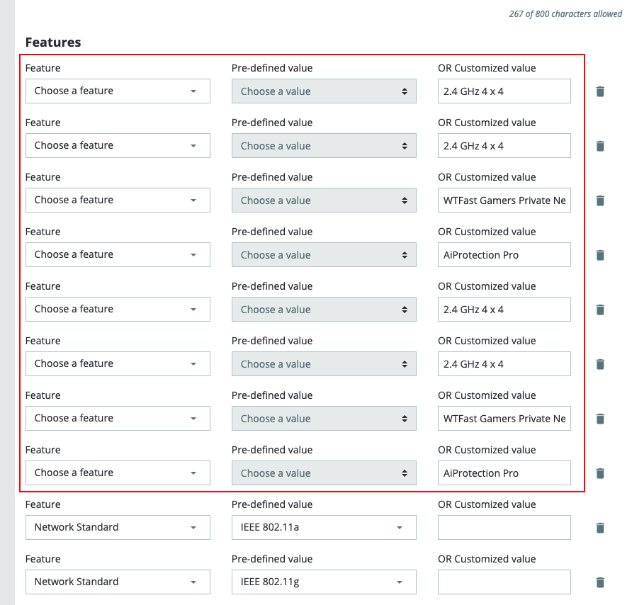Open the first row's 'Choose a feature' dropdown
The height and width of the screenshot is (605, 632).
click(118, 91)
